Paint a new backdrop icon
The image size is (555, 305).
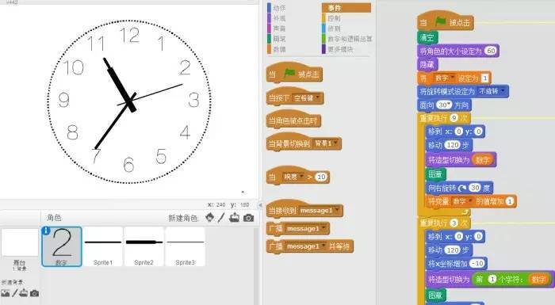(14, 293)
